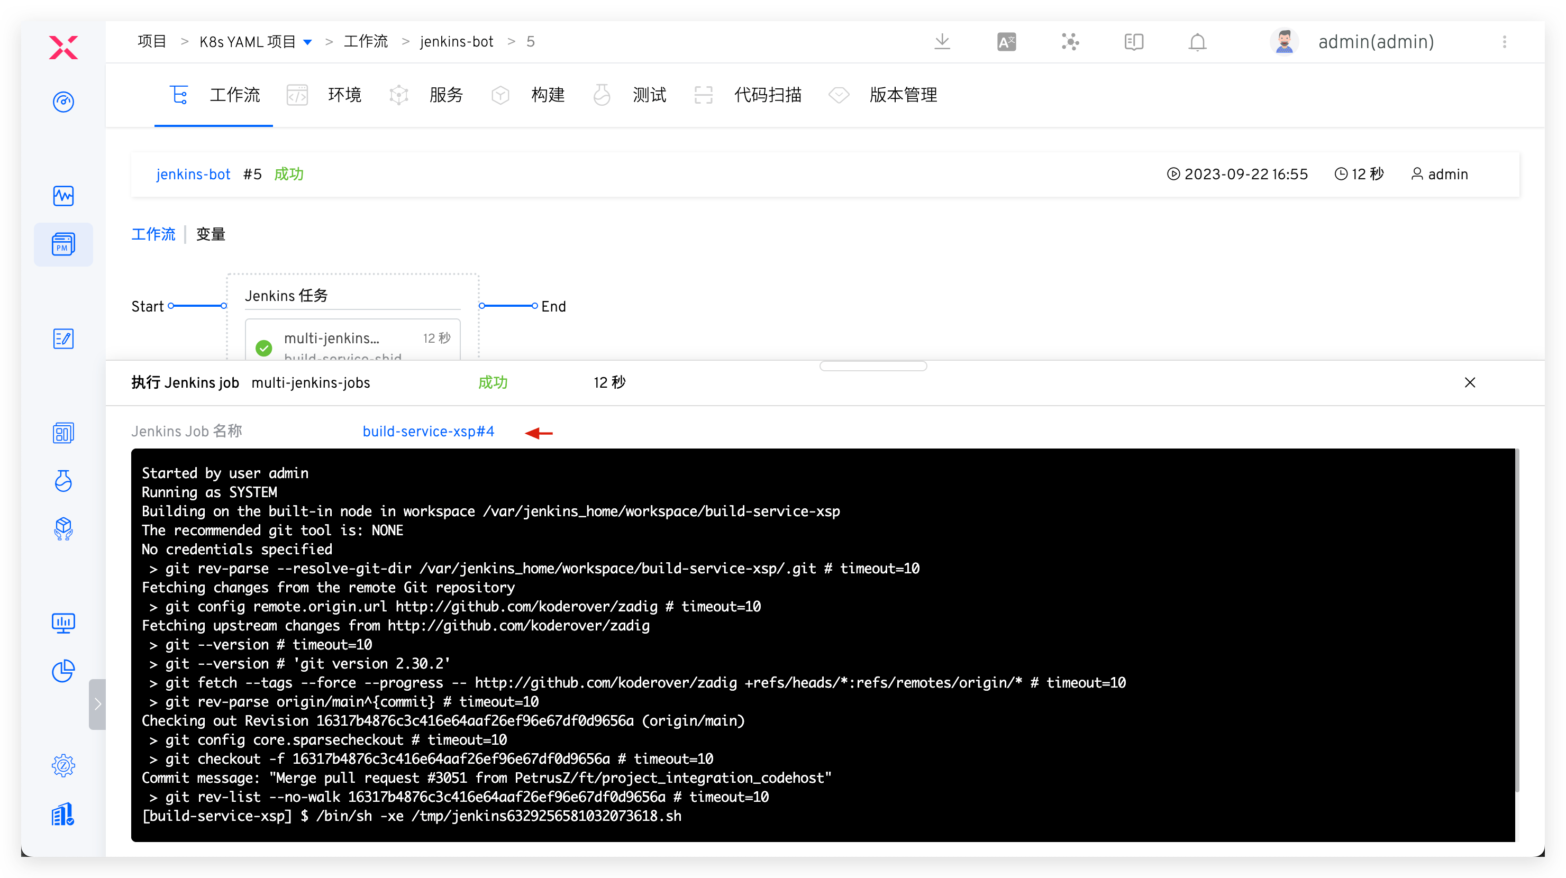Click the 'Started by user admin' log line
The height and width of the screenshot is (878, 1566).
click(225, 473)
